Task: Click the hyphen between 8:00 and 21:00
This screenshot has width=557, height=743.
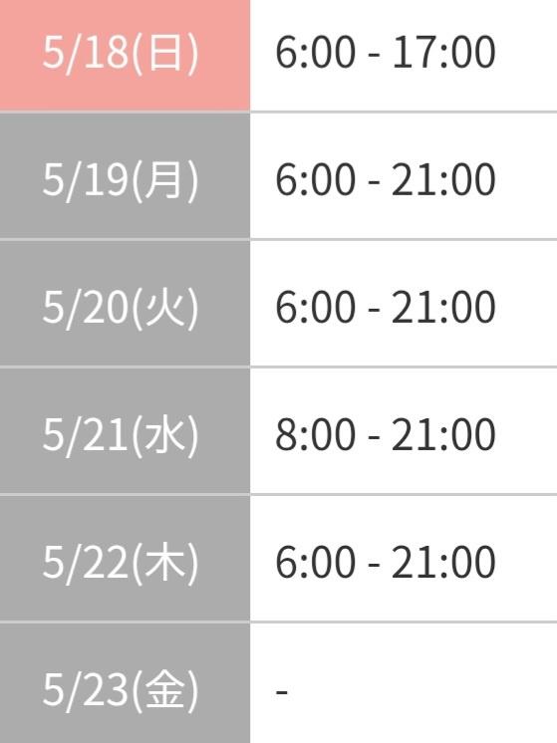Action: (x=374, y=437)
